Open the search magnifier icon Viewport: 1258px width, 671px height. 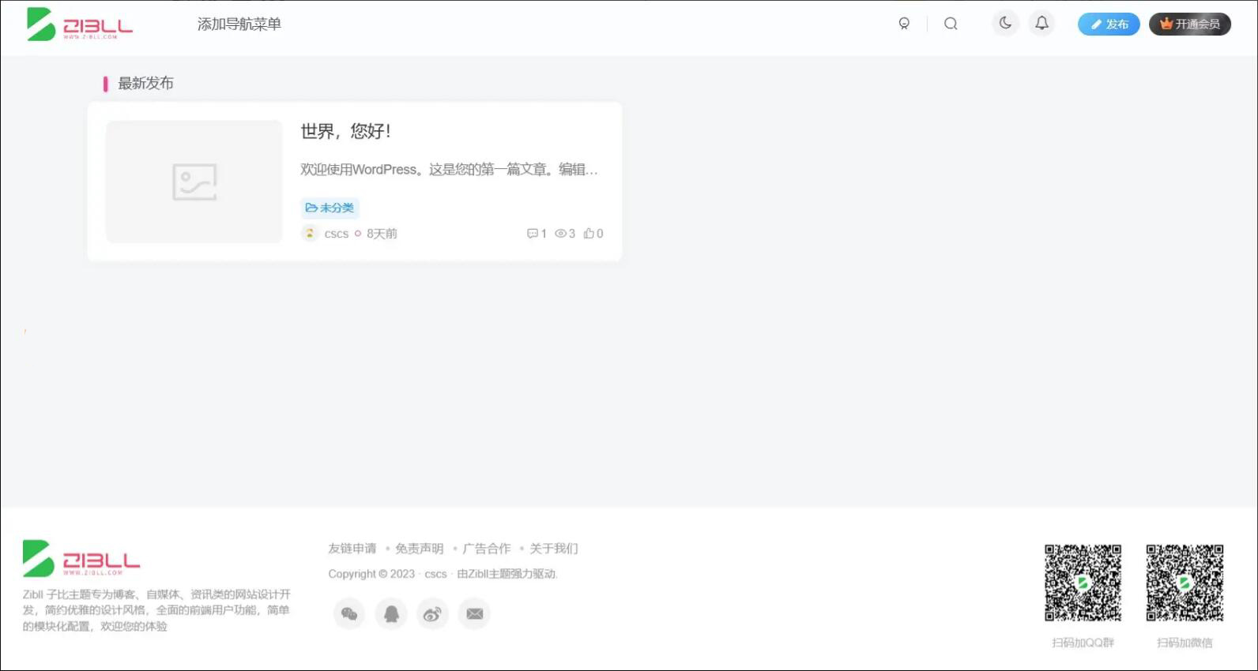click(951, 24)
